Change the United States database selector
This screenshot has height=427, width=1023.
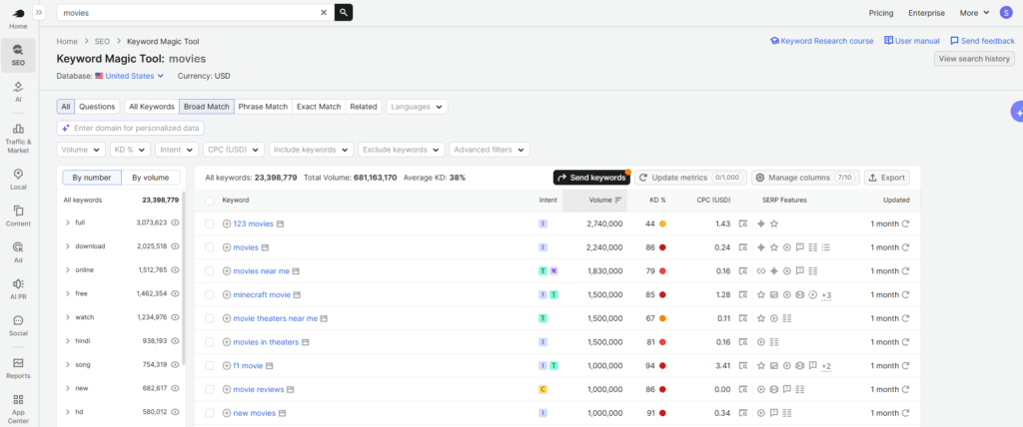(129, 76)
